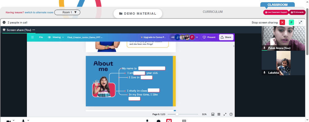Expand the Viewing mode dropdown

click(56, 37)
